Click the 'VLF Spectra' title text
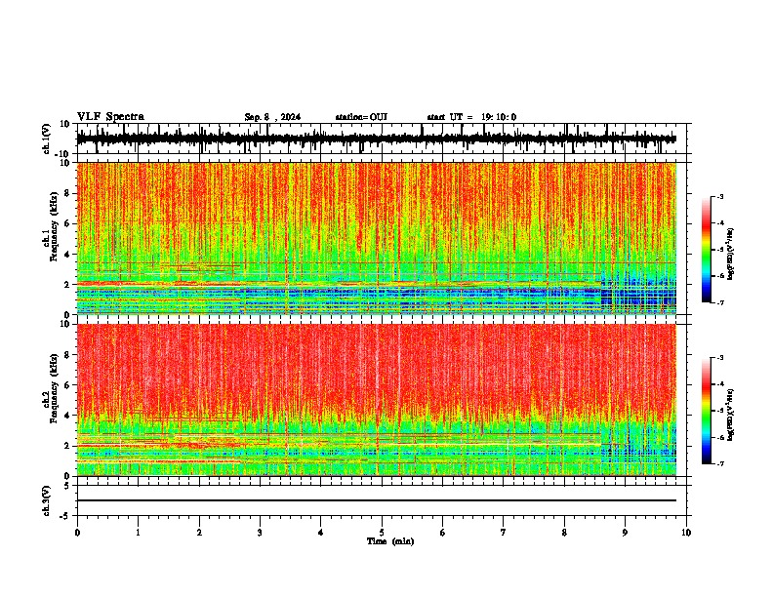Image resolution: width=773 pixels, height=597 pixels. [x=110, y=117]
